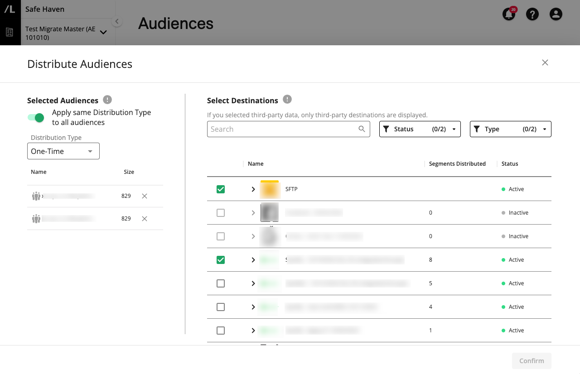
Task: Open the Type filter dropdown
Action: point(510,129)
